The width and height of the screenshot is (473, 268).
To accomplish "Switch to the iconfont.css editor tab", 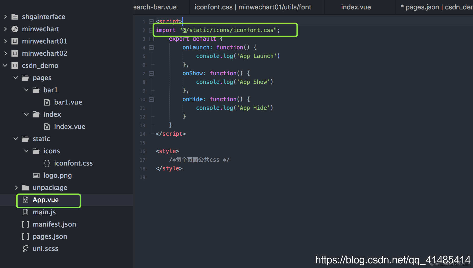I will point(257,7).
